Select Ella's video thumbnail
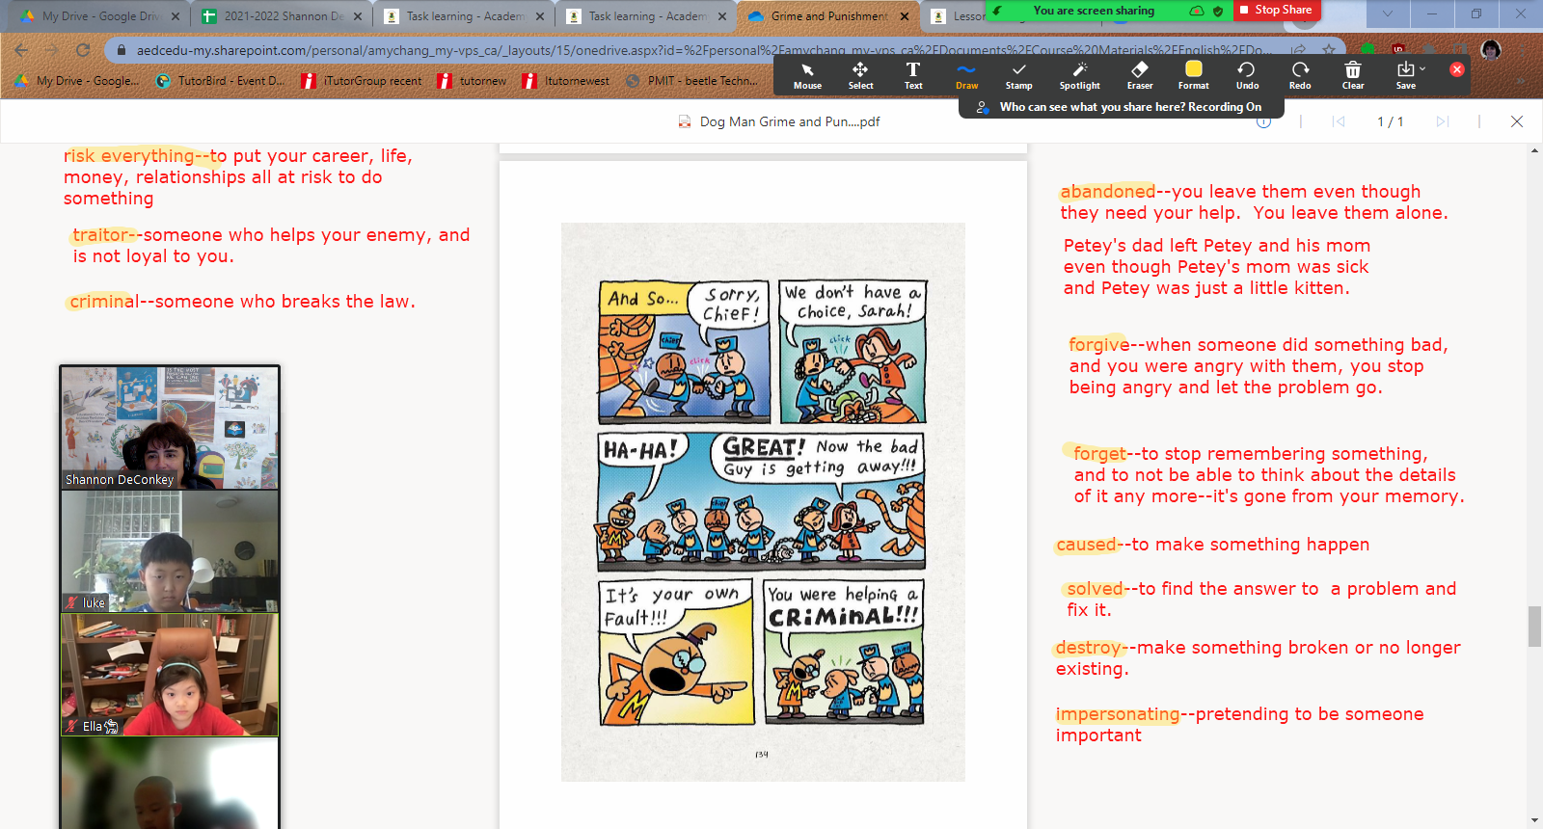The height and width of the screenshot is (829, 1543). pyautogui.click(x=170, y=675)
